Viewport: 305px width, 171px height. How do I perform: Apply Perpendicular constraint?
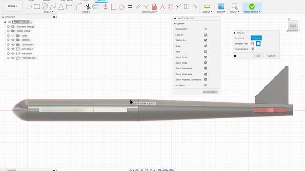pyautogui.click(x=146, y=7)
